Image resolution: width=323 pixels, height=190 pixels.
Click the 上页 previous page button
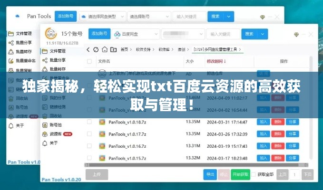(283, 175)
